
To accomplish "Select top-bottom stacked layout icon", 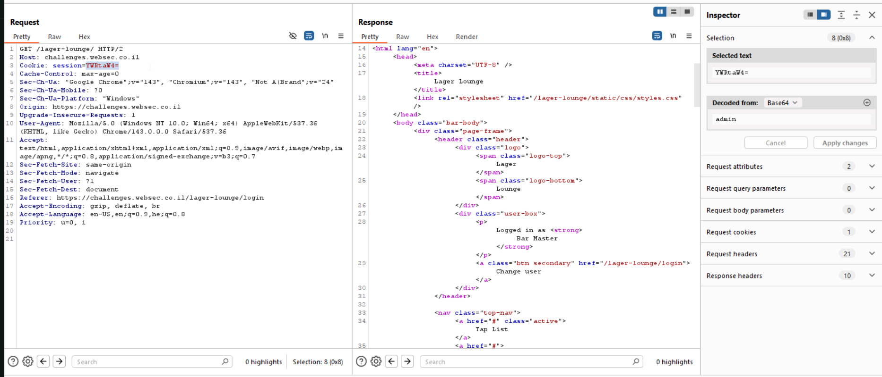I will [674, 12].
